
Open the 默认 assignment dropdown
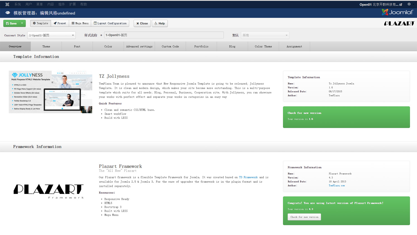point(265,35)
